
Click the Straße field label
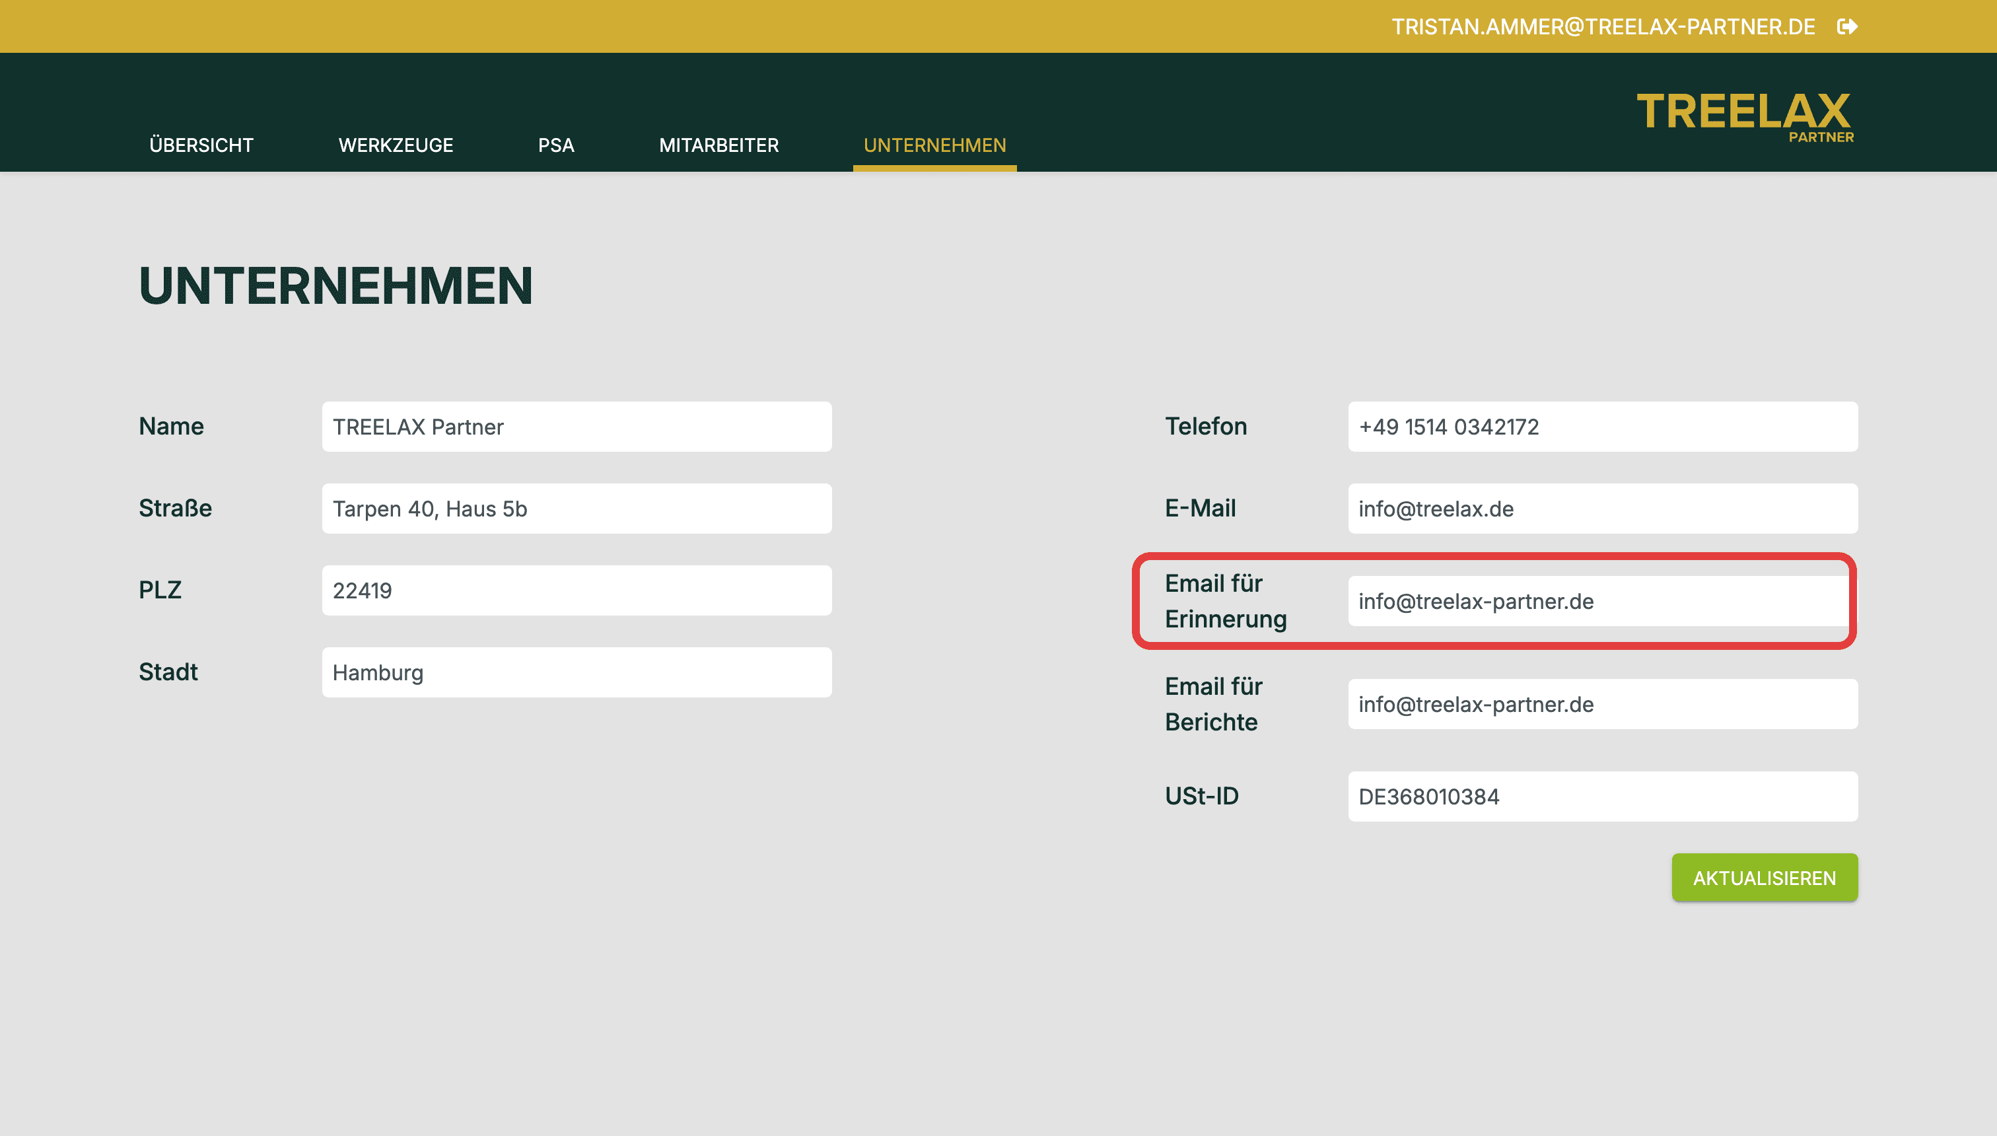pyautogui.click(x=176, y=508)
